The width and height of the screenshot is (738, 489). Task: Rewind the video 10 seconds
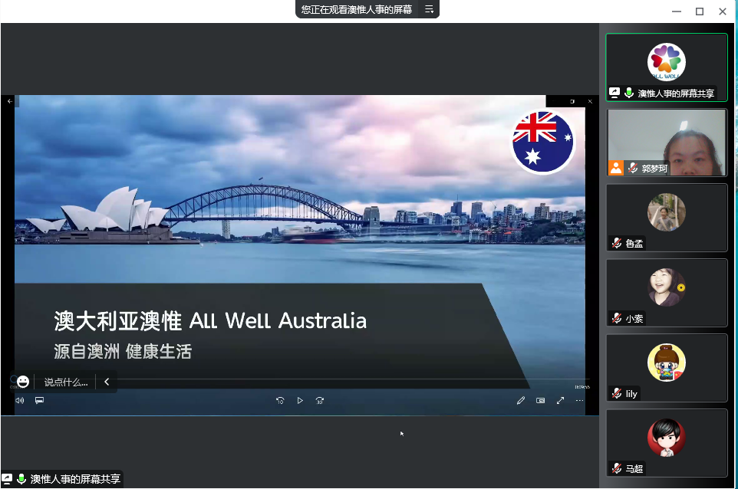click(x=280, y=400)
